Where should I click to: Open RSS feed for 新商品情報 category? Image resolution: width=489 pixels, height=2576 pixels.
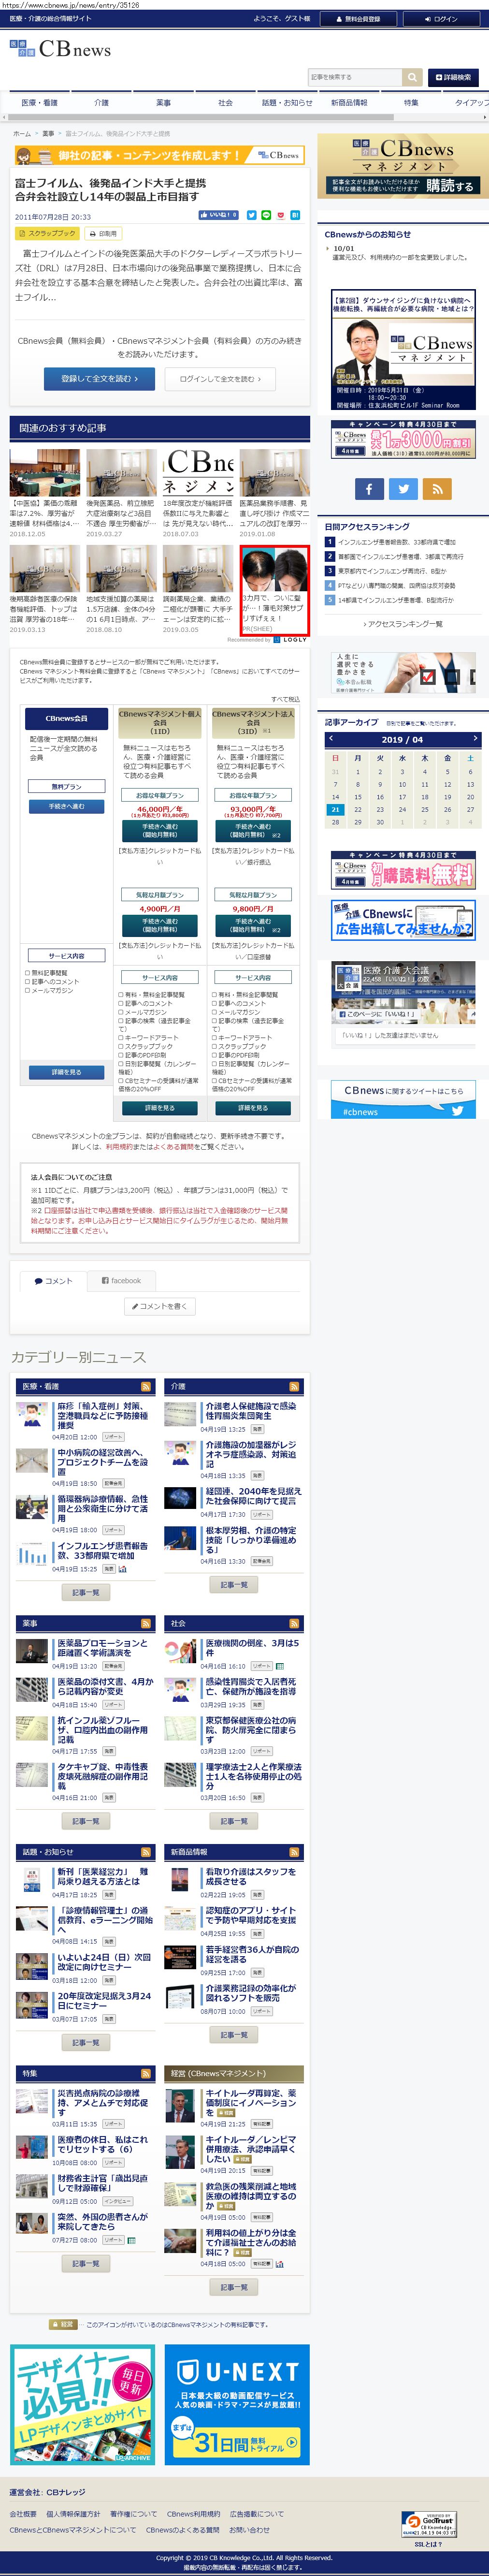point(294,1852)
